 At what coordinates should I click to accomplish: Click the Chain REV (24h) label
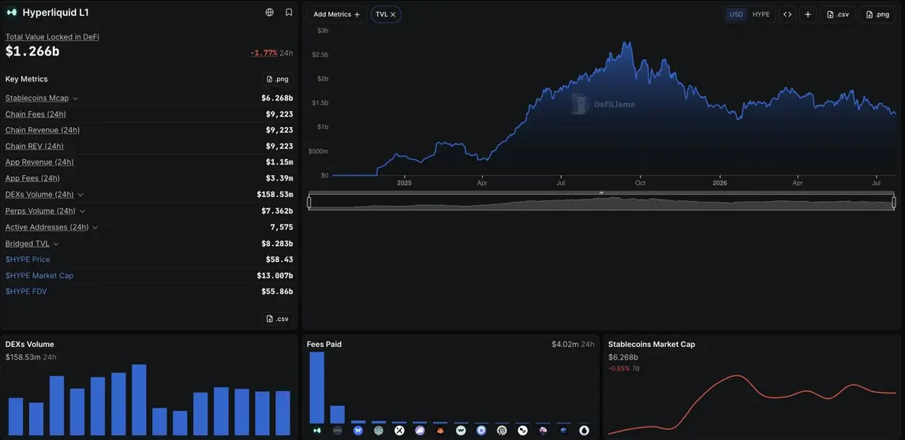click(x=35, y=147)
